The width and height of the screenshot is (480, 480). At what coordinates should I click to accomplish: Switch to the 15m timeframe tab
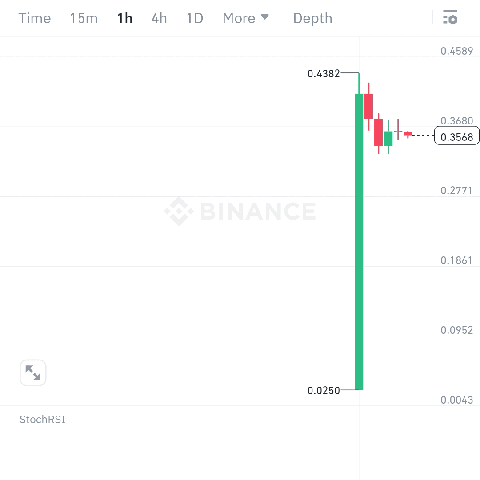[x=84, y=18]
